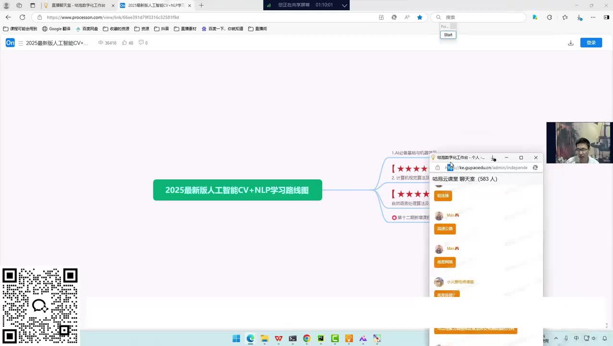Open the Windows Start menu
Viewport: 613px width, 346px height.
(236, 338)
